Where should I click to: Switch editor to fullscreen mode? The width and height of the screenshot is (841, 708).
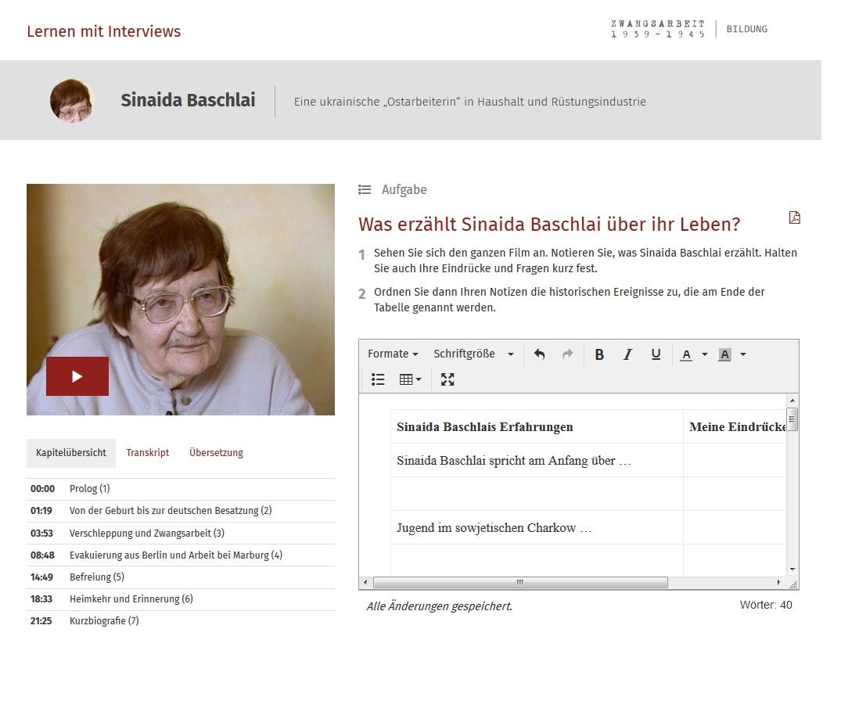(x=447, y=379)
